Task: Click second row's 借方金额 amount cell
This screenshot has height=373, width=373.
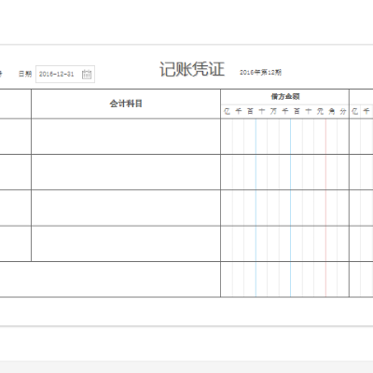Action: pos(285,173)
